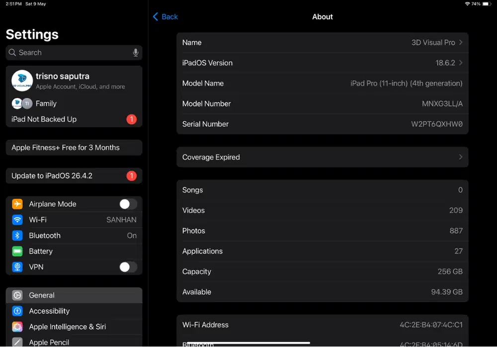
Task: Click the iPadOS Version value 18.6.2
Action: coord(445,63)
